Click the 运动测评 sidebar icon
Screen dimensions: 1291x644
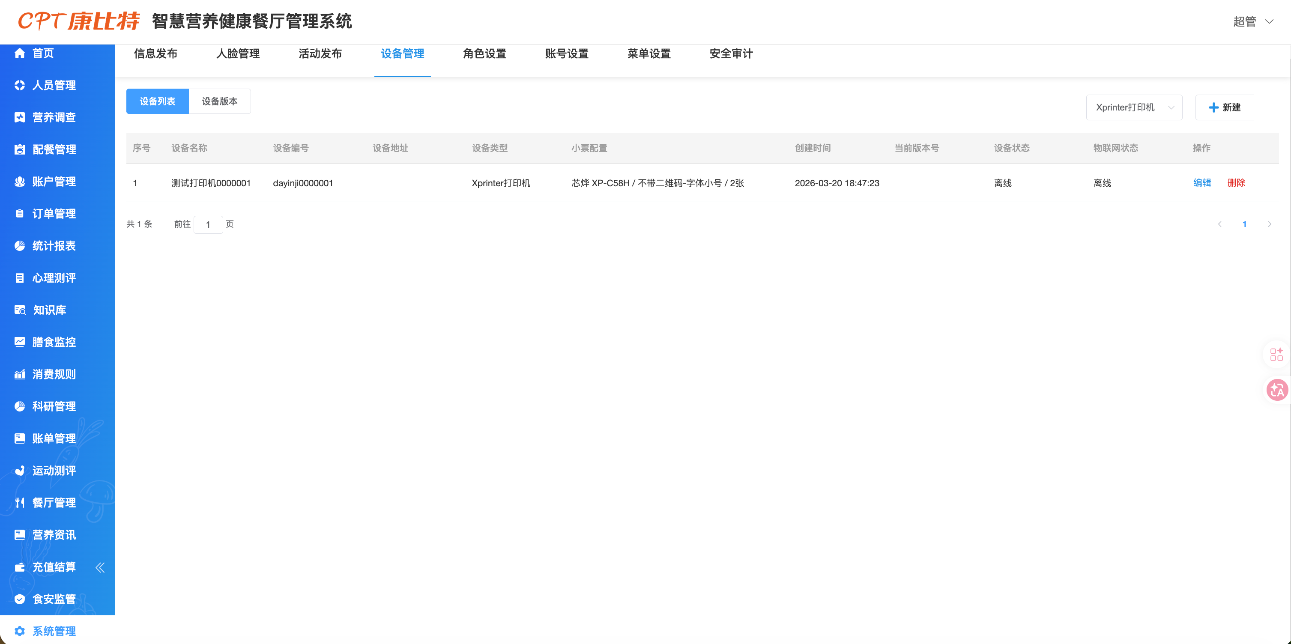20,470
